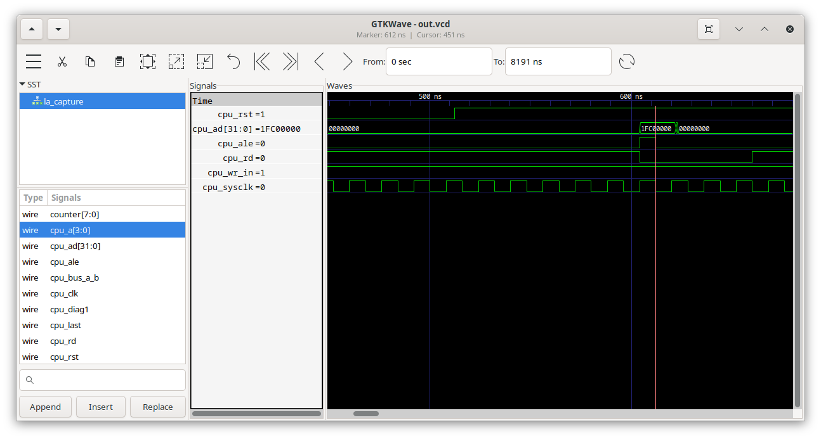Click the Paste clipboard icon
This screenshot has width=821, height=439.
(119, 61)
